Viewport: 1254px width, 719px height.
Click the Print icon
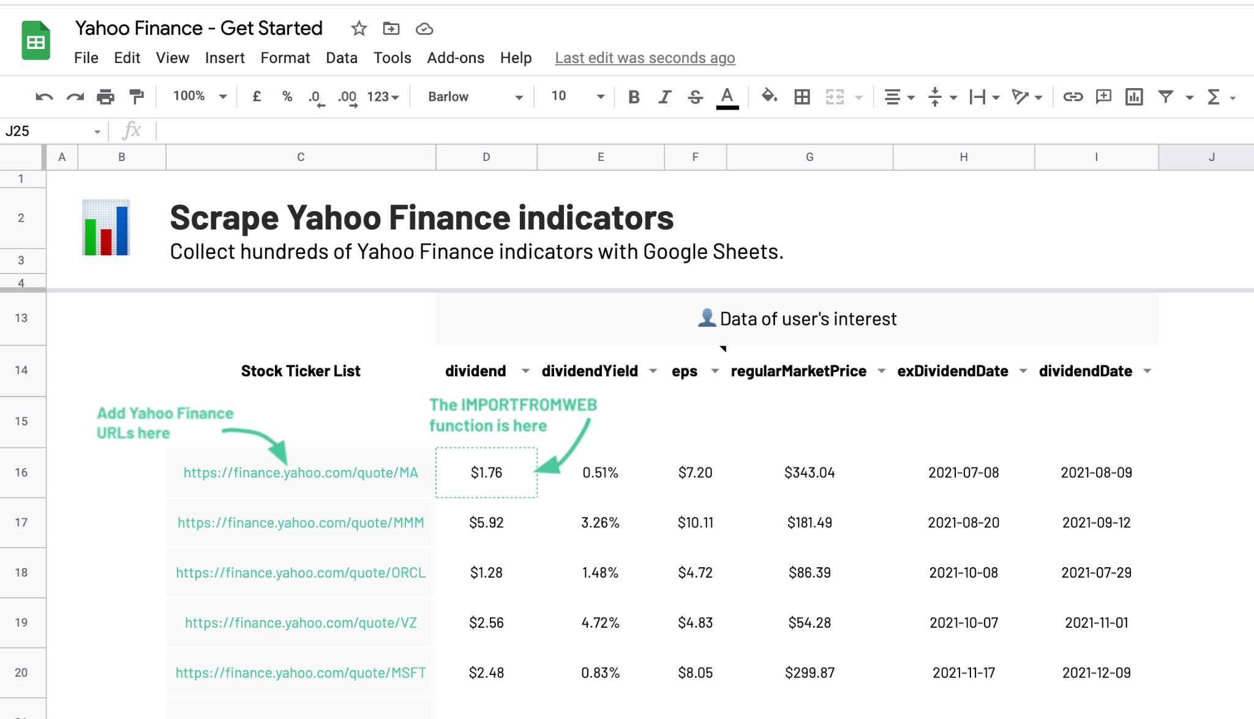[x=105, y=97]
